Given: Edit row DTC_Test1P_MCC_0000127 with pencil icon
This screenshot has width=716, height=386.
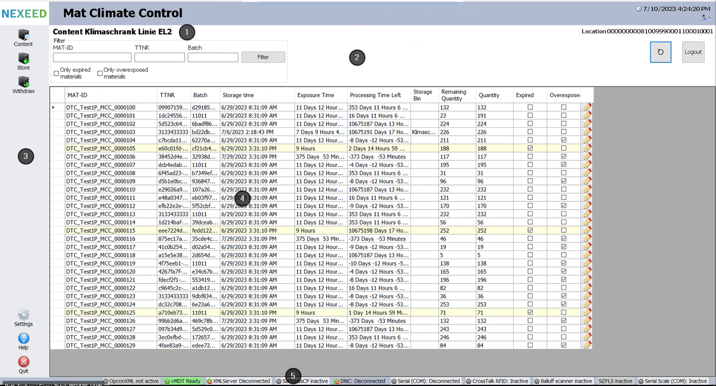Looking at the screenshot, I should 587,329.
